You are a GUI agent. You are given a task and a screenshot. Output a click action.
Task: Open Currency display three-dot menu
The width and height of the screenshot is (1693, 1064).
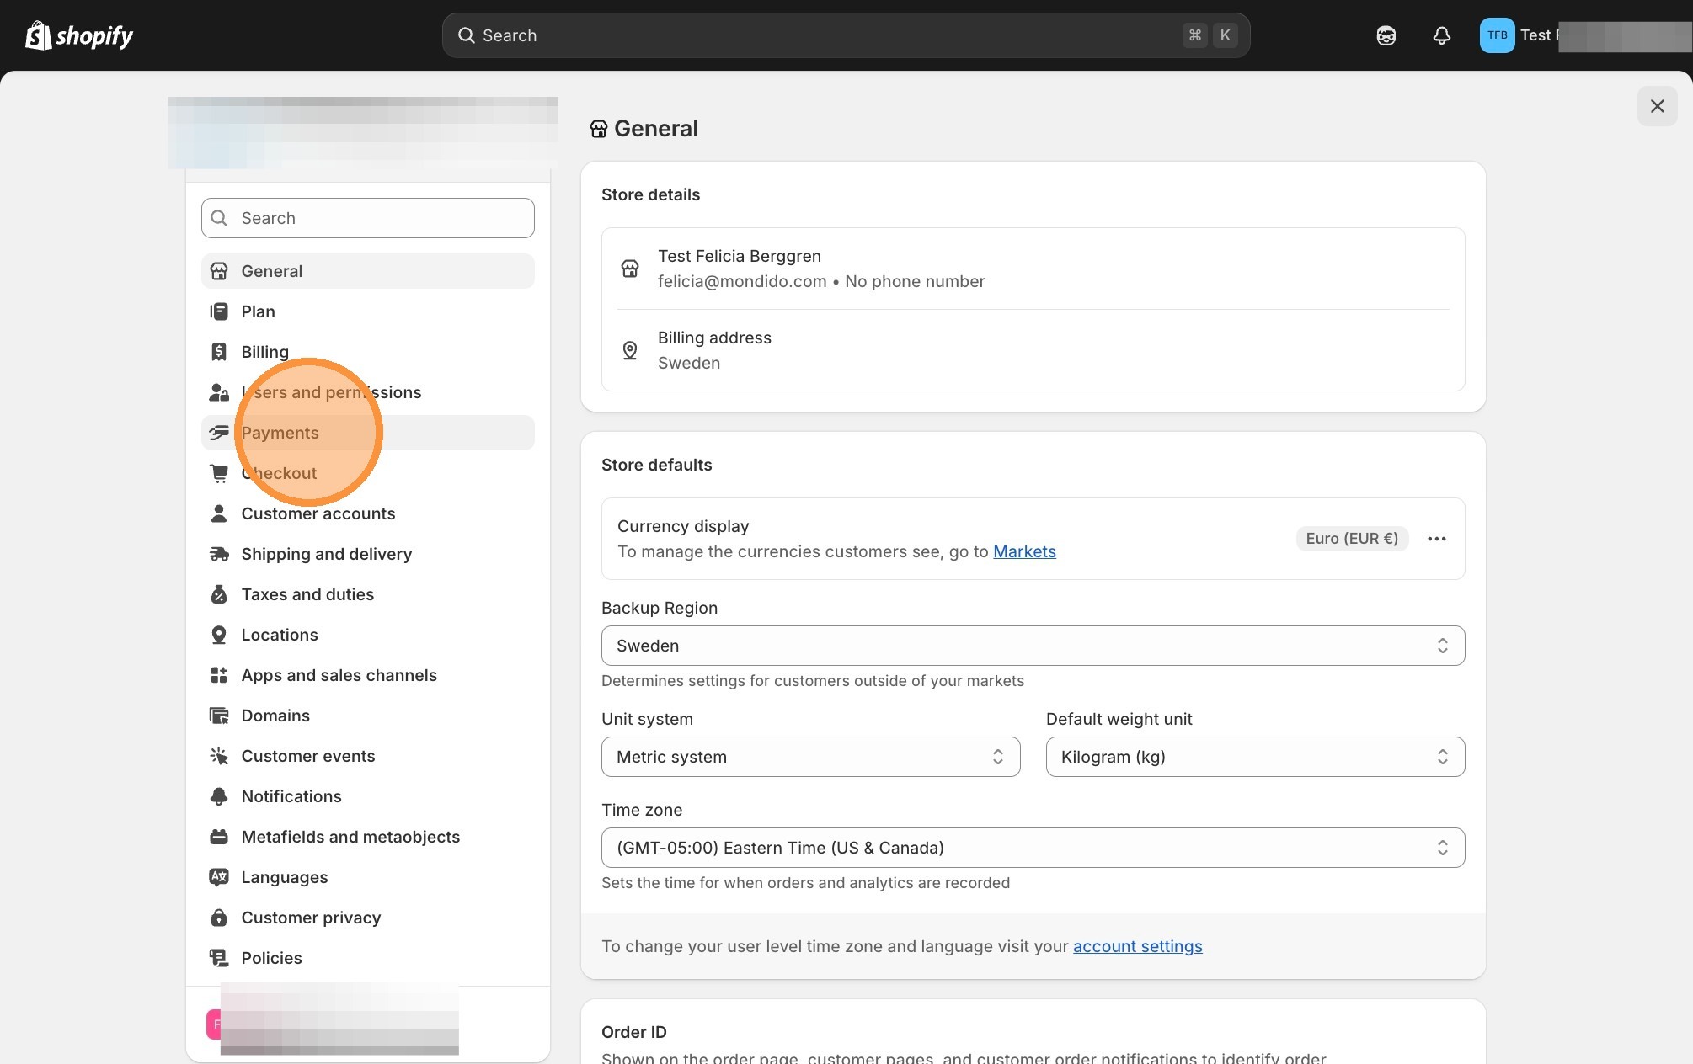[x=1436, y=539]
